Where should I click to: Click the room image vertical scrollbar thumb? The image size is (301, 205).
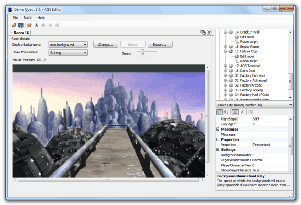[x=207, y=116]
